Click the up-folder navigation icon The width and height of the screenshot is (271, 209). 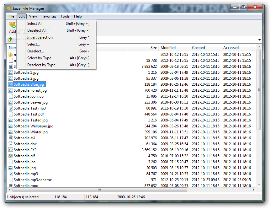click(10, 40)
